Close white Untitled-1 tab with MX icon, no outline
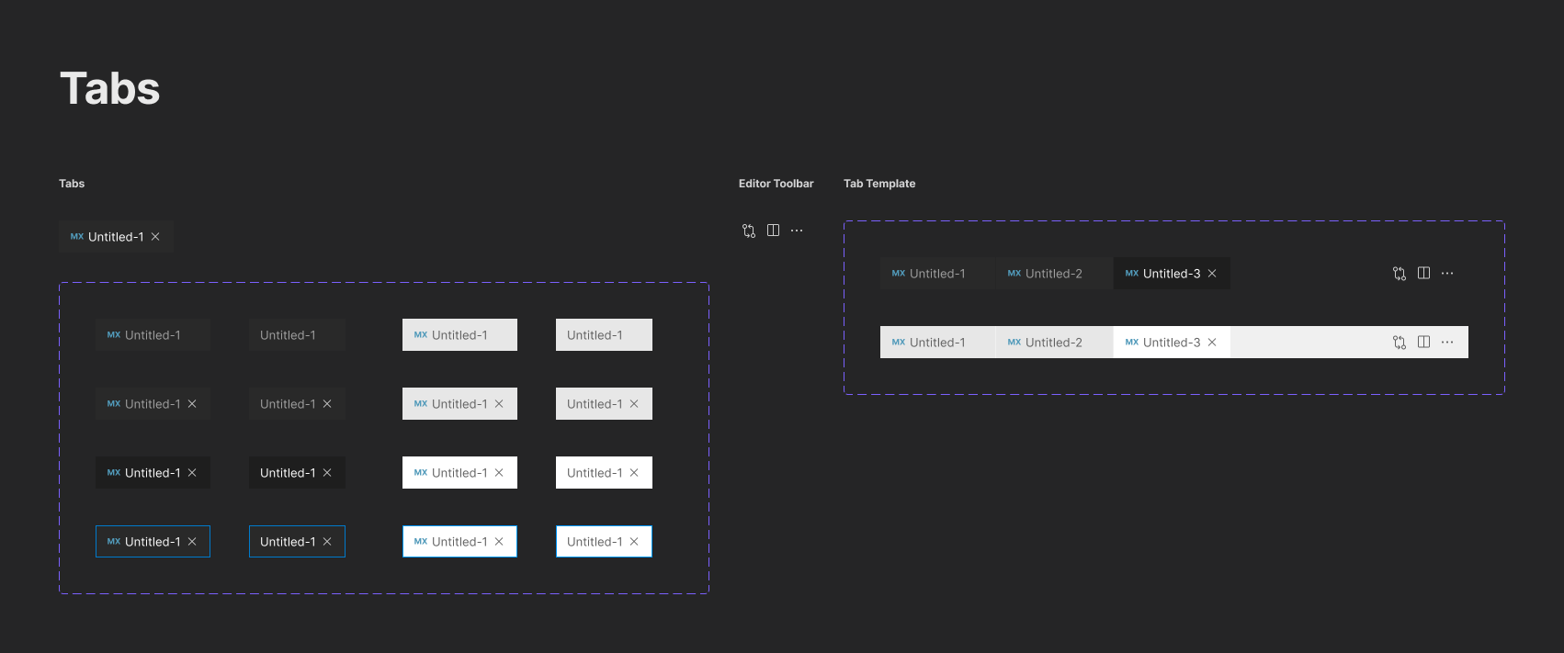 499,473
